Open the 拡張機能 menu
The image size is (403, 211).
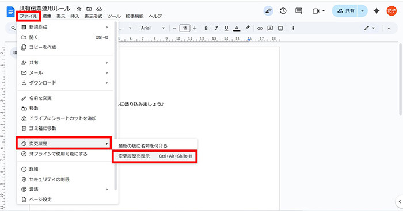click(x=135, y=16)
